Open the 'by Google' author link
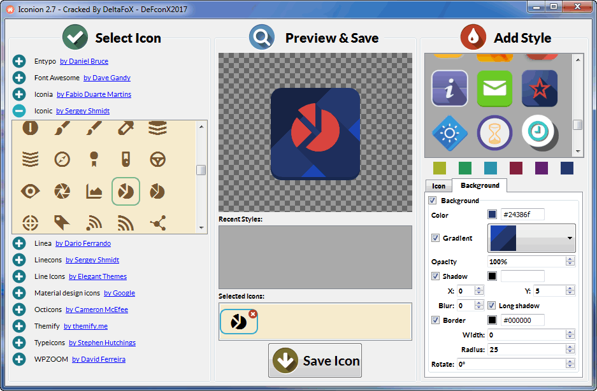597x391 pixels. coord(119,293)
